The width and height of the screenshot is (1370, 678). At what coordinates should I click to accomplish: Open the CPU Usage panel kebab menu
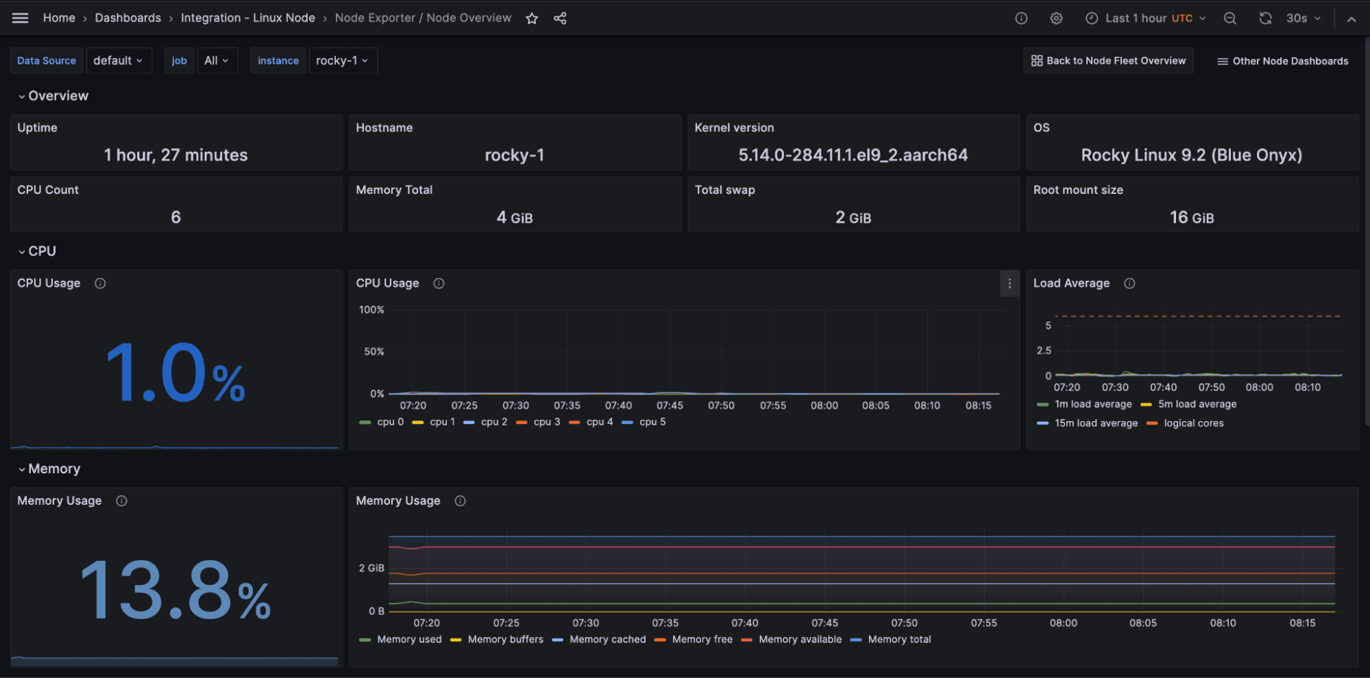click(1009, 283)
